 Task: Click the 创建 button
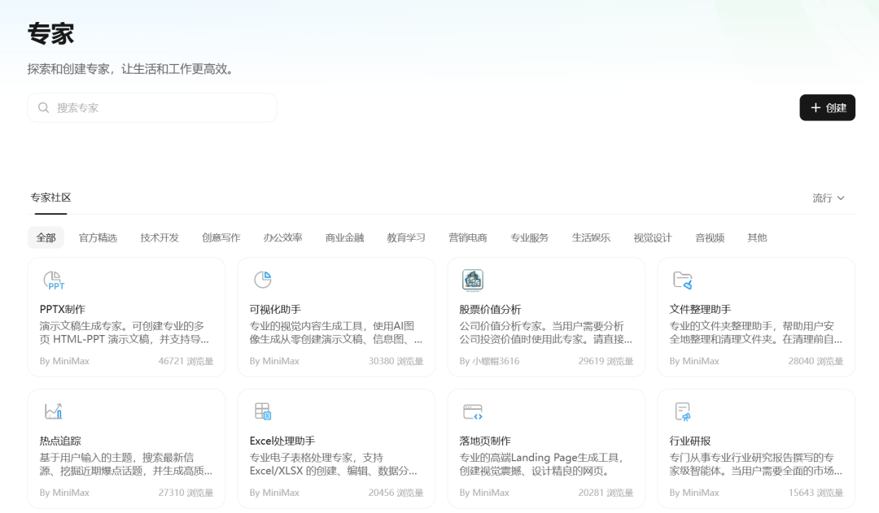(827, 107)
